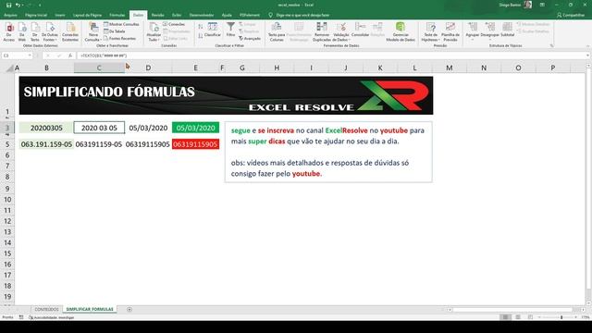The width and height of the screenshot is (592, 333).
Task: Click the insert function fx icon
Action: point(70,55)
